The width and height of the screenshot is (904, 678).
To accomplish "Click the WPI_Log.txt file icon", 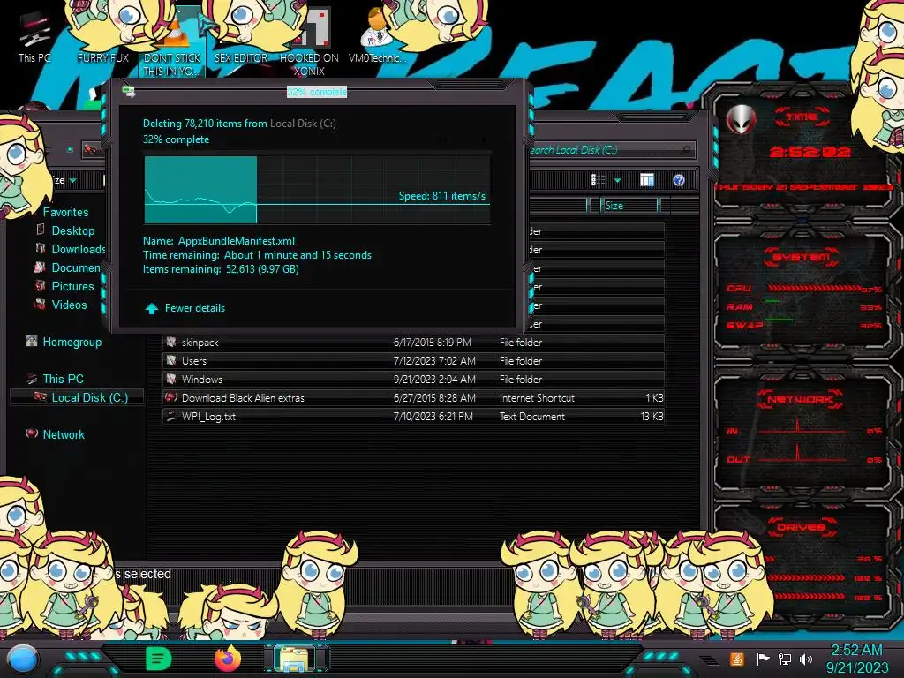I will [x=171, y=416].
